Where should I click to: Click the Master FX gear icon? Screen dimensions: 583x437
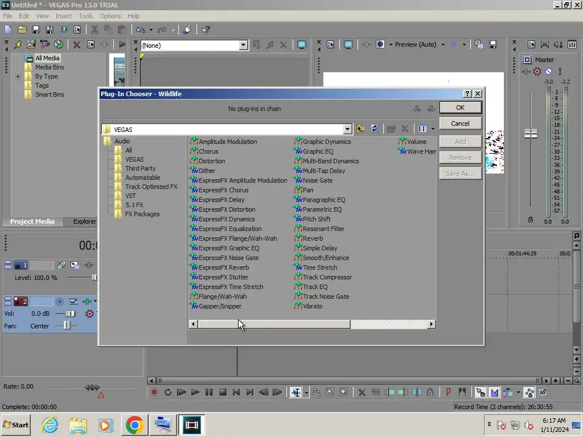click(537, 71)
